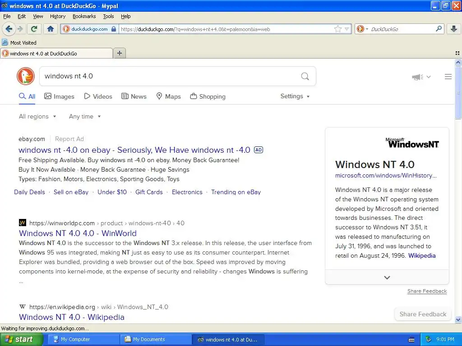Open the microsoft.com WinHistory link
The width and height of the screenshot is (462, 346).
click(386, 175)
